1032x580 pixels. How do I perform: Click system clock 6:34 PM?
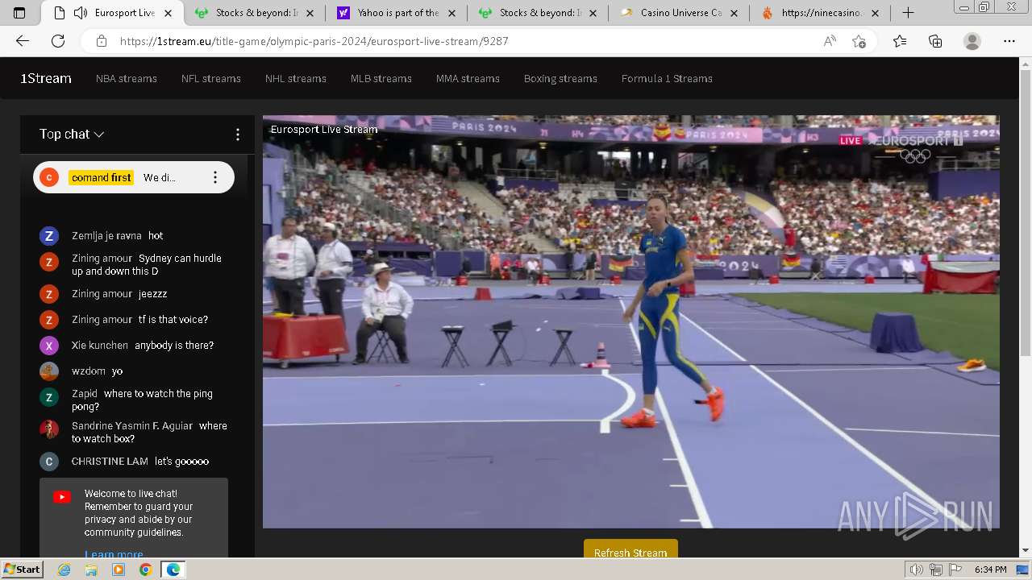990,570
